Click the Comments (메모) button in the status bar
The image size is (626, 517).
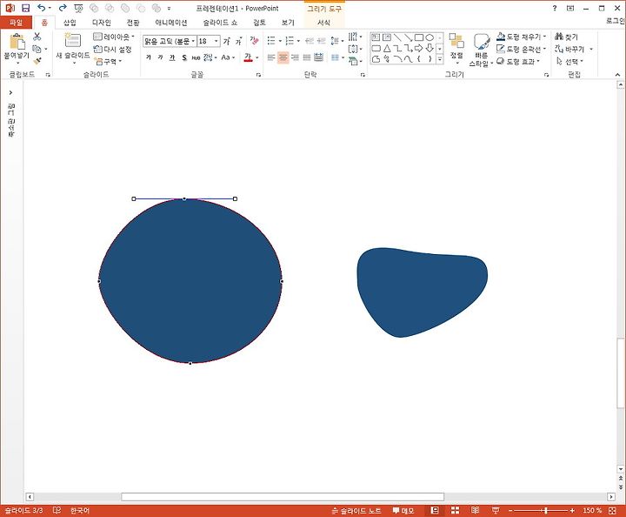[403, 510]
